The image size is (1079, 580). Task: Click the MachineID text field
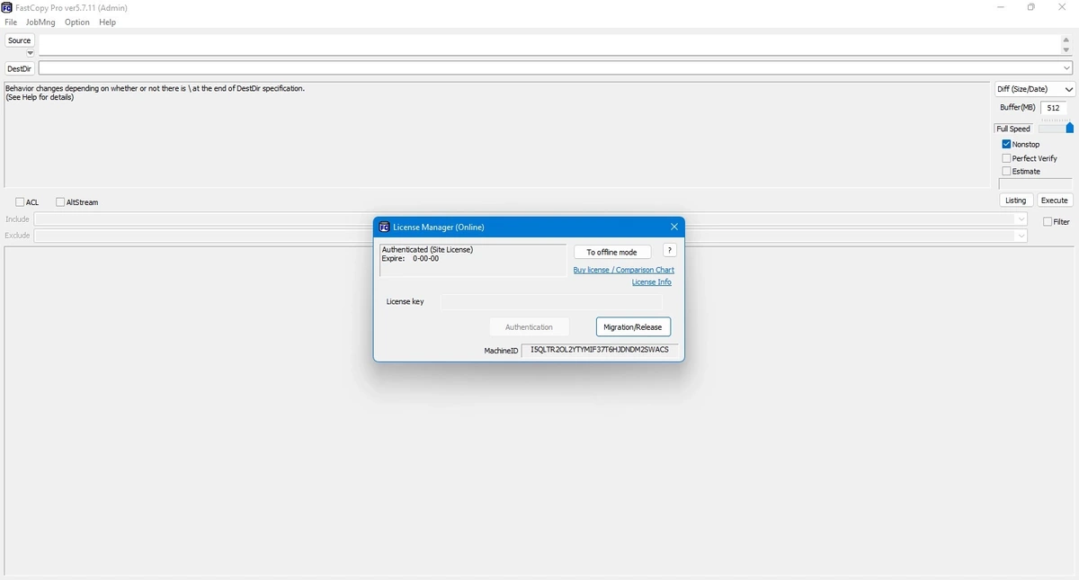coord(600,350)
